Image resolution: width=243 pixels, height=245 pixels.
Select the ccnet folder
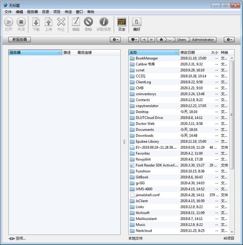[x=179, y=70]
